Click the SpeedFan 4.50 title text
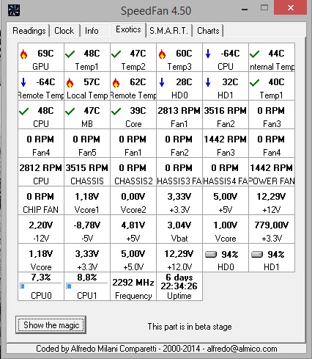 [156, 11]
